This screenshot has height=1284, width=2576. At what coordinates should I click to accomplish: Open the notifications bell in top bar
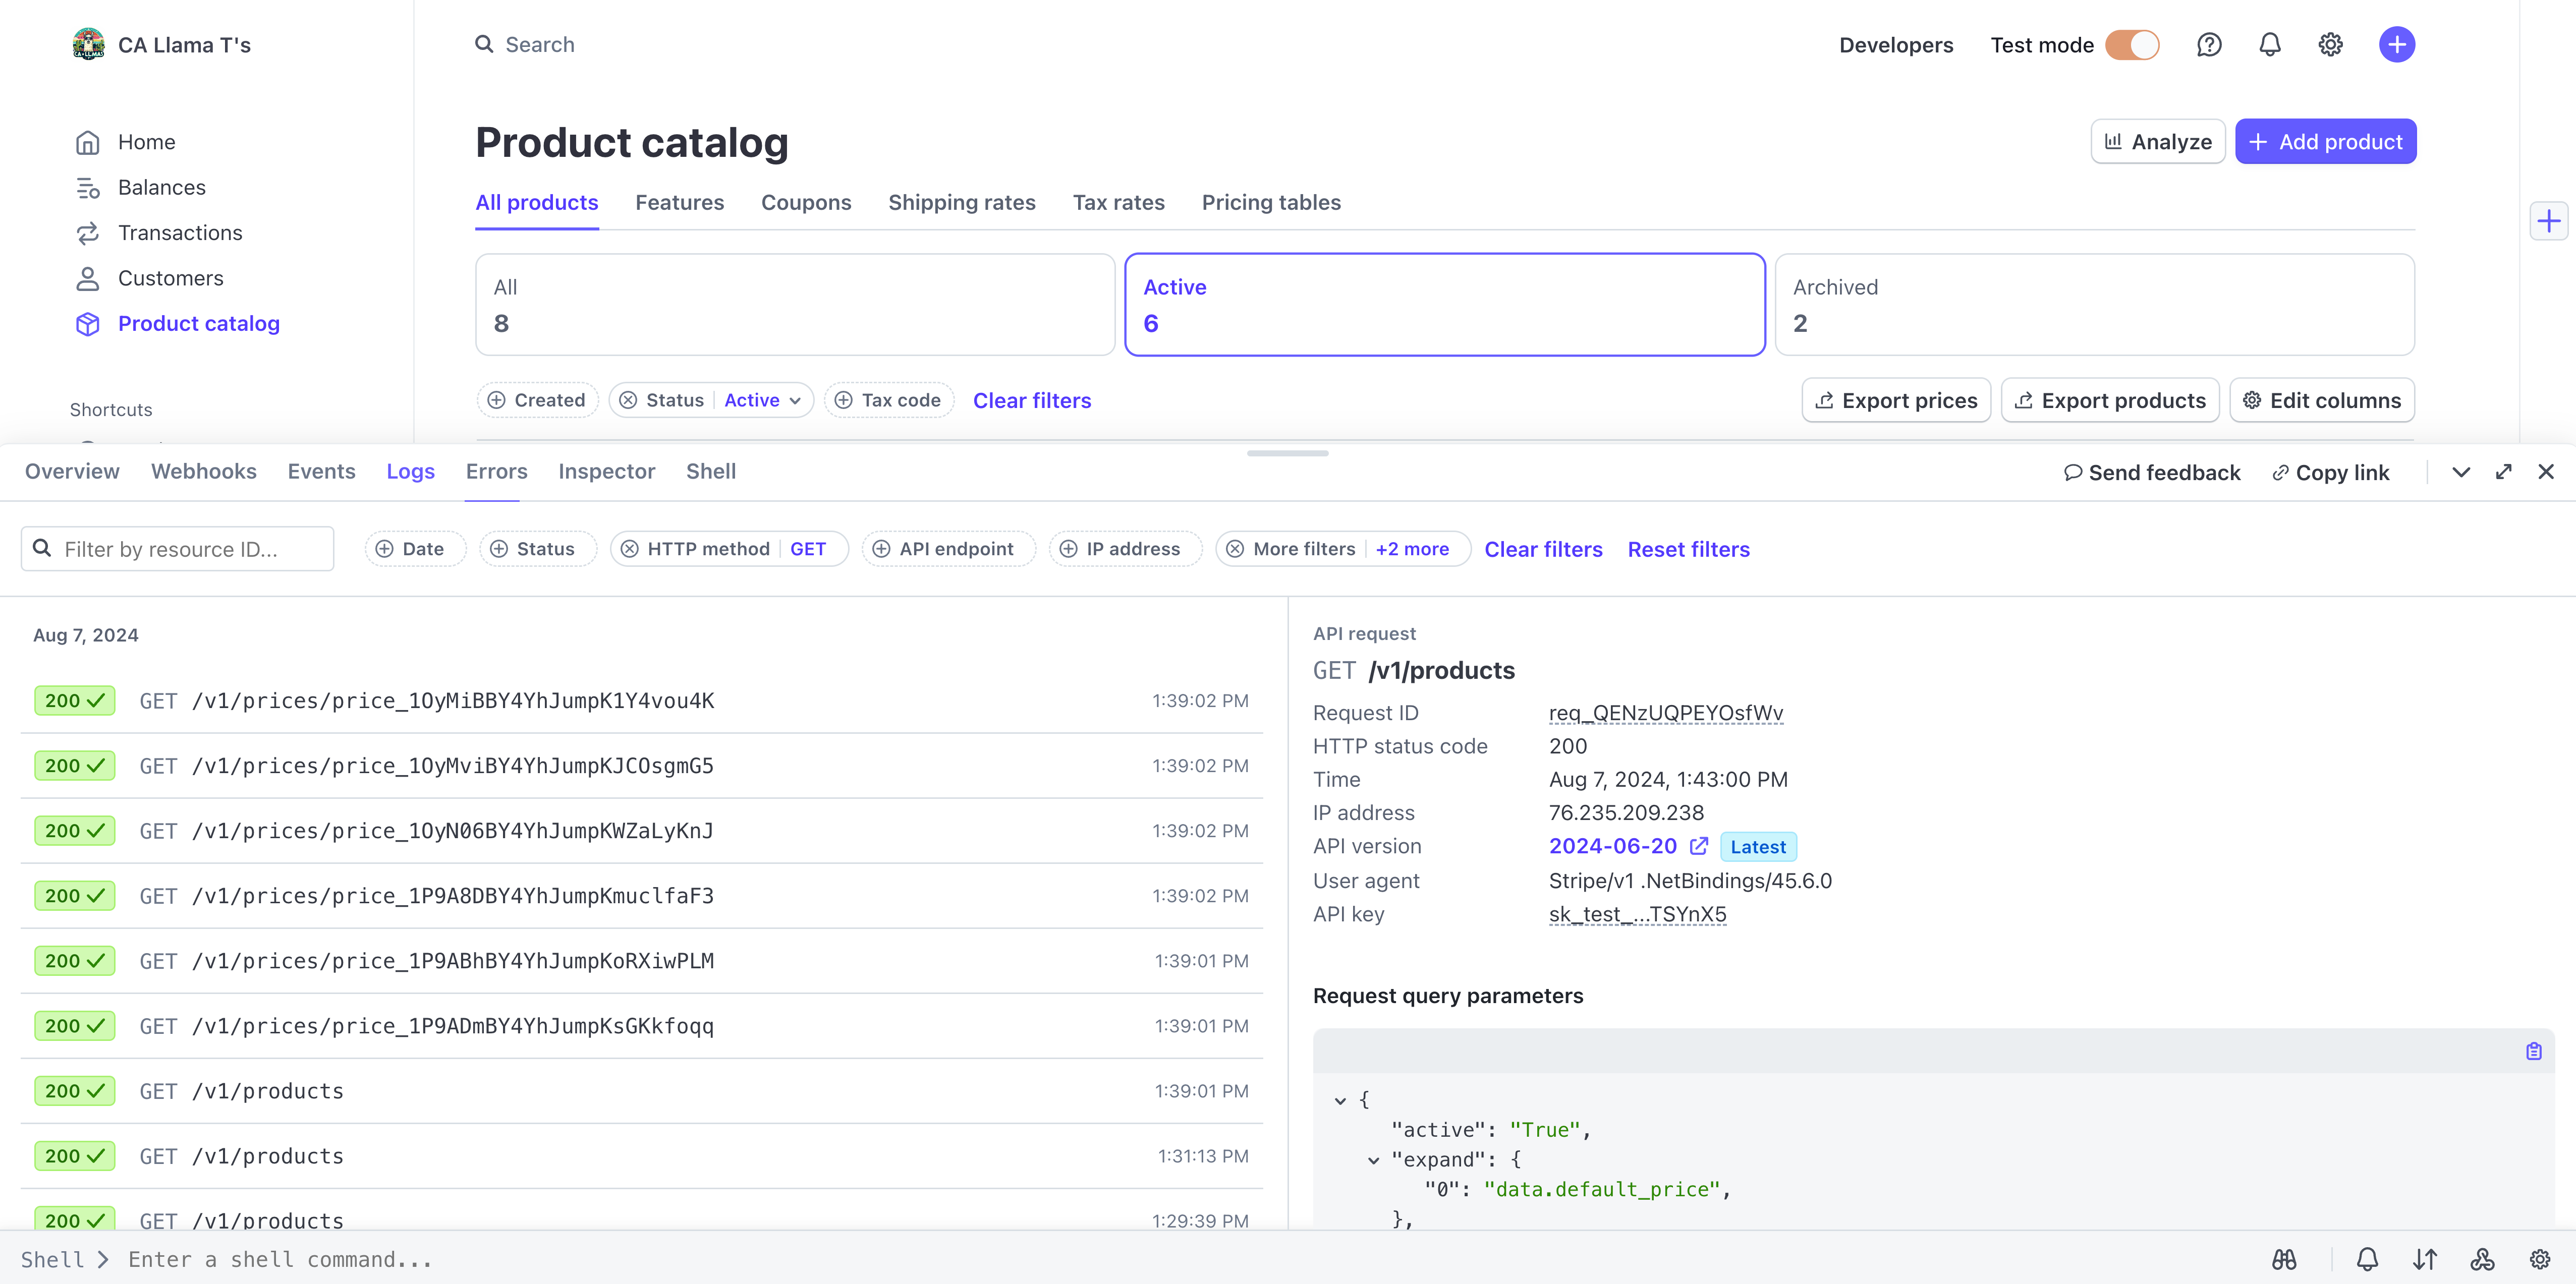click(x=2269, y=45)
